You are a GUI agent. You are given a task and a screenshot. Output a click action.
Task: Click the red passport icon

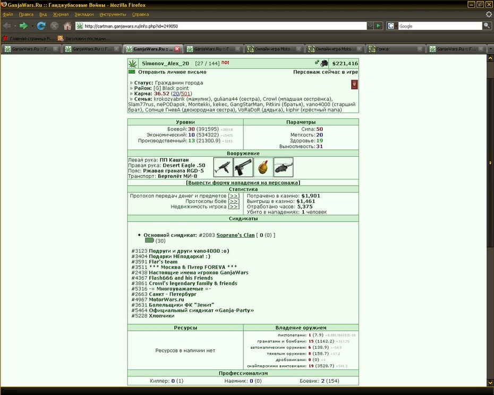coord(354,84)
